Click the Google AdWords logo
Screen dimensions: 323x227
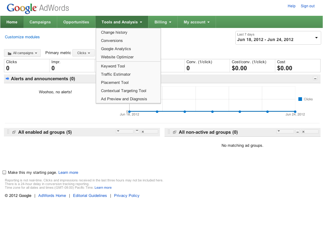[38, 8]
